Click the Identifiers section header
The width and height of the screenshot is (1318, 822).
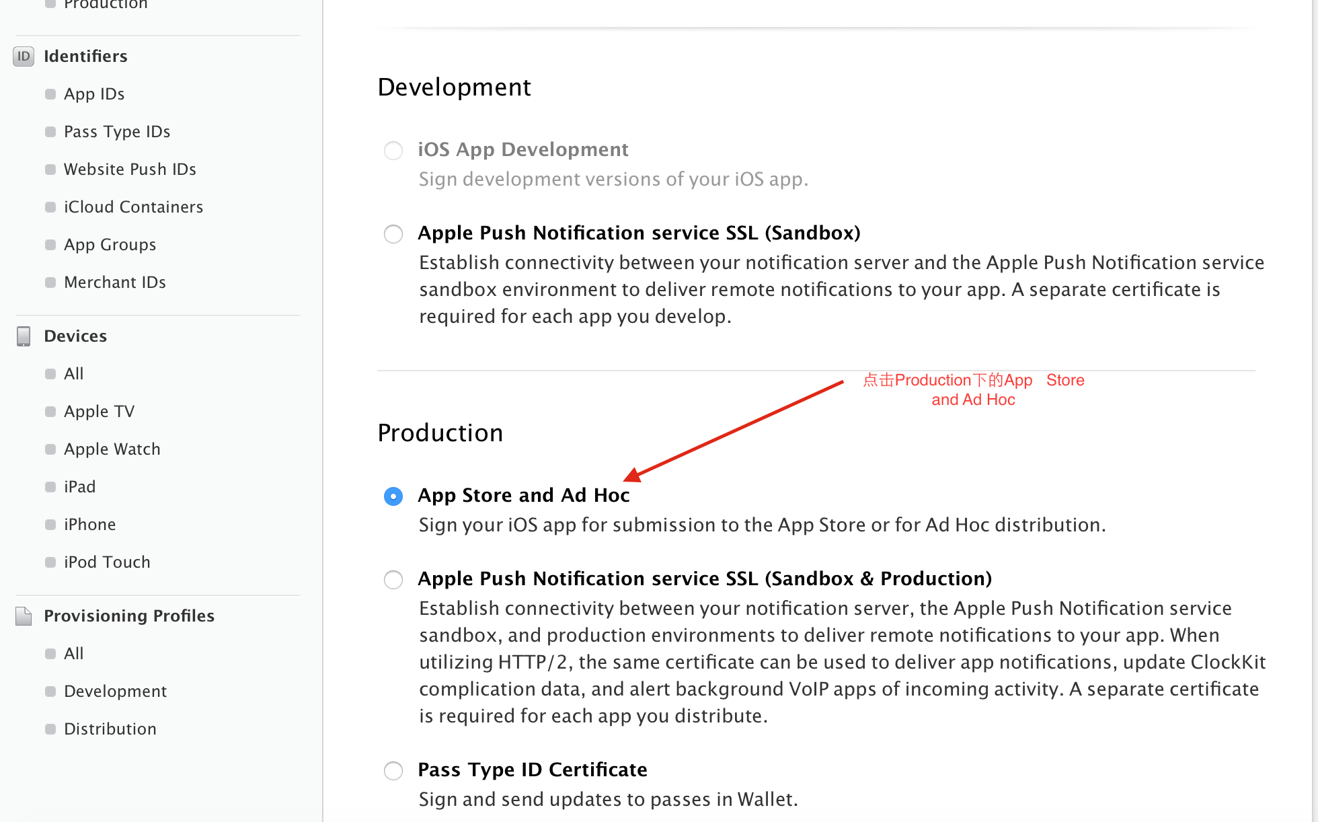pos(85,57)
